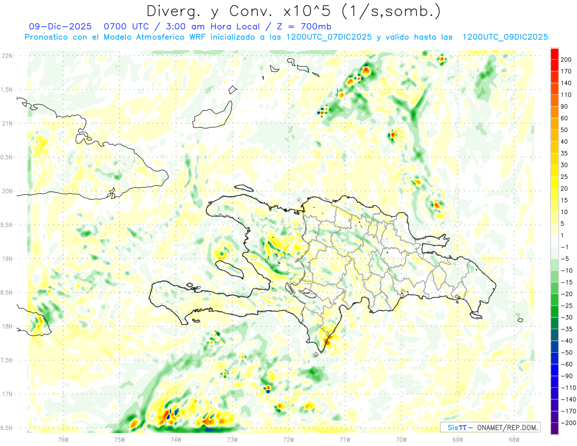The height and width of the screenshot is (446, 577).
Task: Click the '68W' longitude label
Action: click(x=514, y=439)
